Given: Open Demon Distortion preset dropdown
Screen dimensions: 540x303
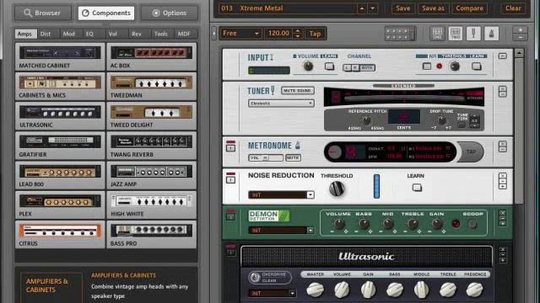Looking at the screenshot, I should (x=281, y=230).
